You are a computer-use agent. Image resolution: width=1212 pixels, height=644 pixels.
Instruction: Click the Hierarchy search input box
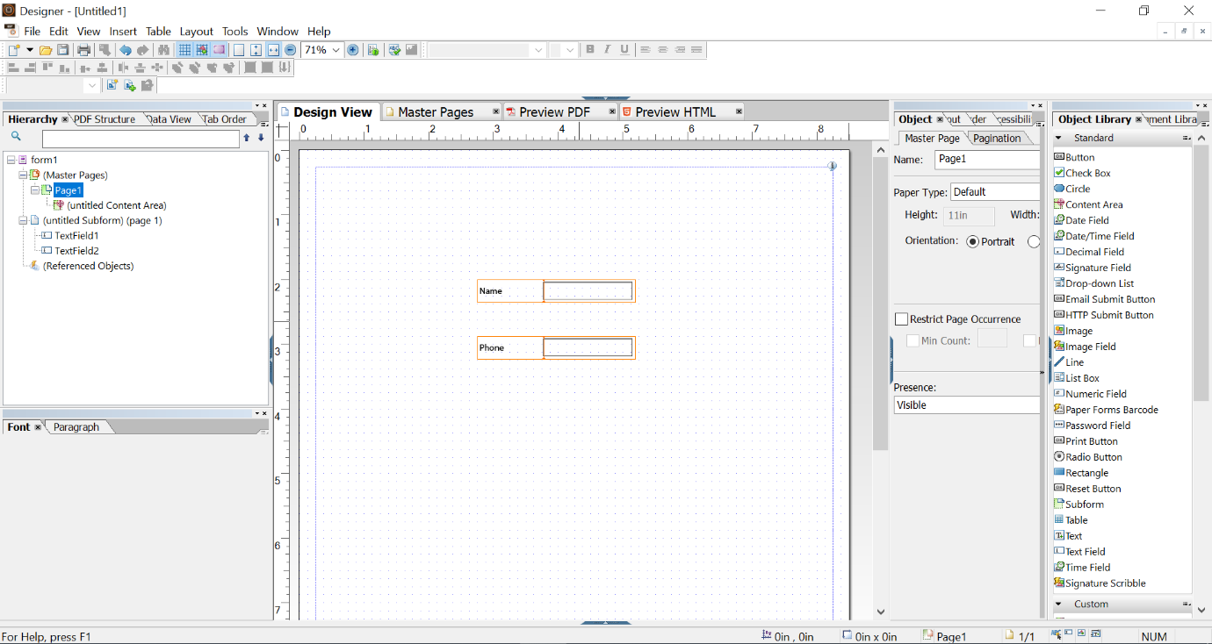click(x=141, y=139)
